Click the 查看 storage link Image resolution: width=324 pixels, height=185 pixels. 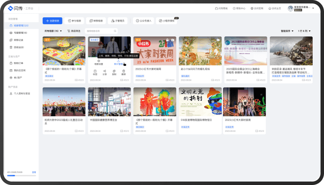click(x=34, y=172)
